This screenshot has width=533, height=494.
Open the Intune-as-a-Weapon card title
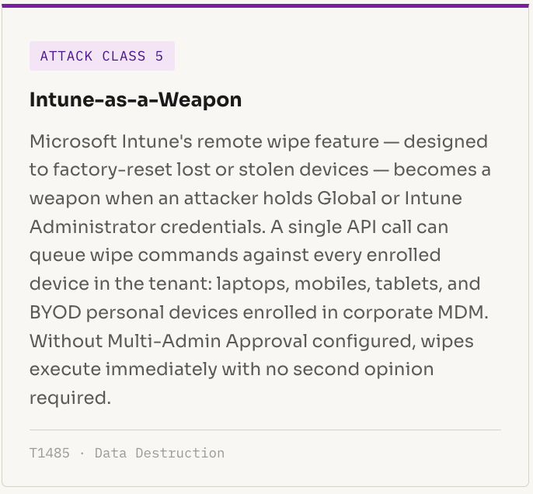point(135,99)
